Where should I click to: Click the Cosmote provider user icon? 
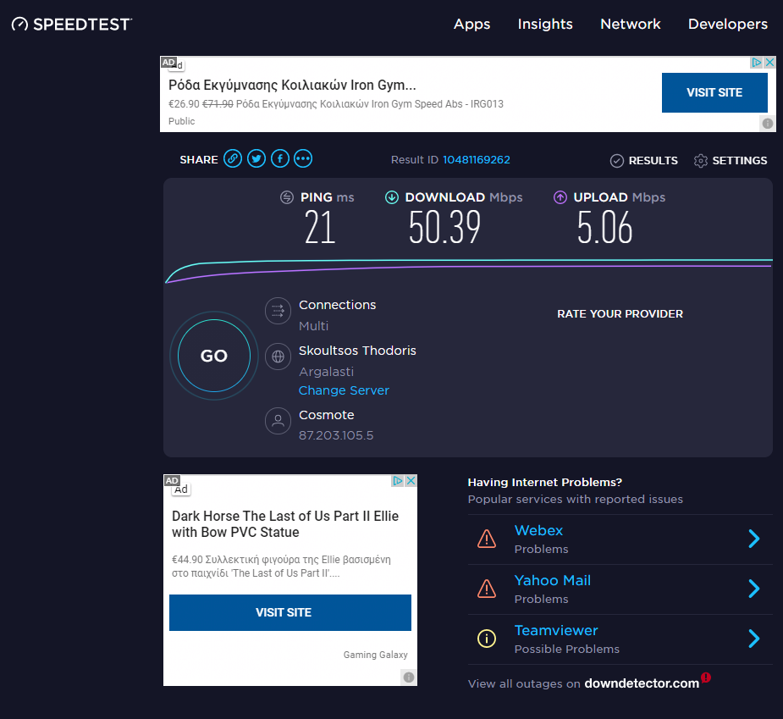click(278, 421)
